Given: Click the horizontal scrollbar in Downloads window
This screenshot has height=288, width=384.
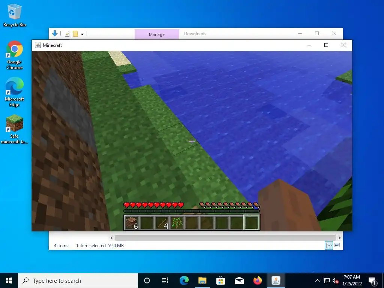Looking at the screenshot, I should pyautogui.click(x=225, y=238).
